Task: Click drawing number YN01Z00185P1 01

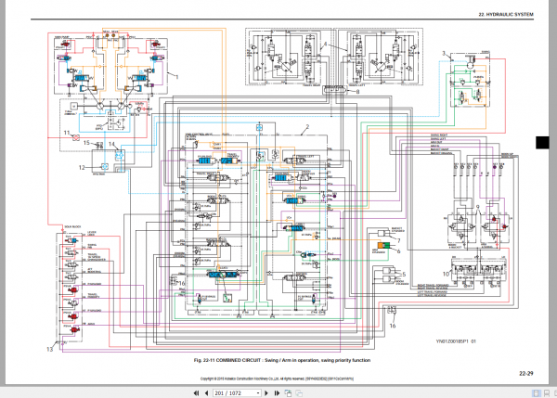Action: (x=456, y=341)
